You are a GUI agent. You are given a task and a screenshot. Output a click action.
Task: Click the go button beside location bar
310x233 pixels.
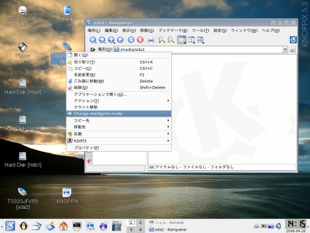coord(292,49)
